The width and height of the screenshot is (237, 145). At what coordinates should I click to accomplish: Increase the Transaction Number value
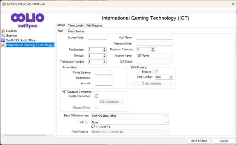[104, 61]
